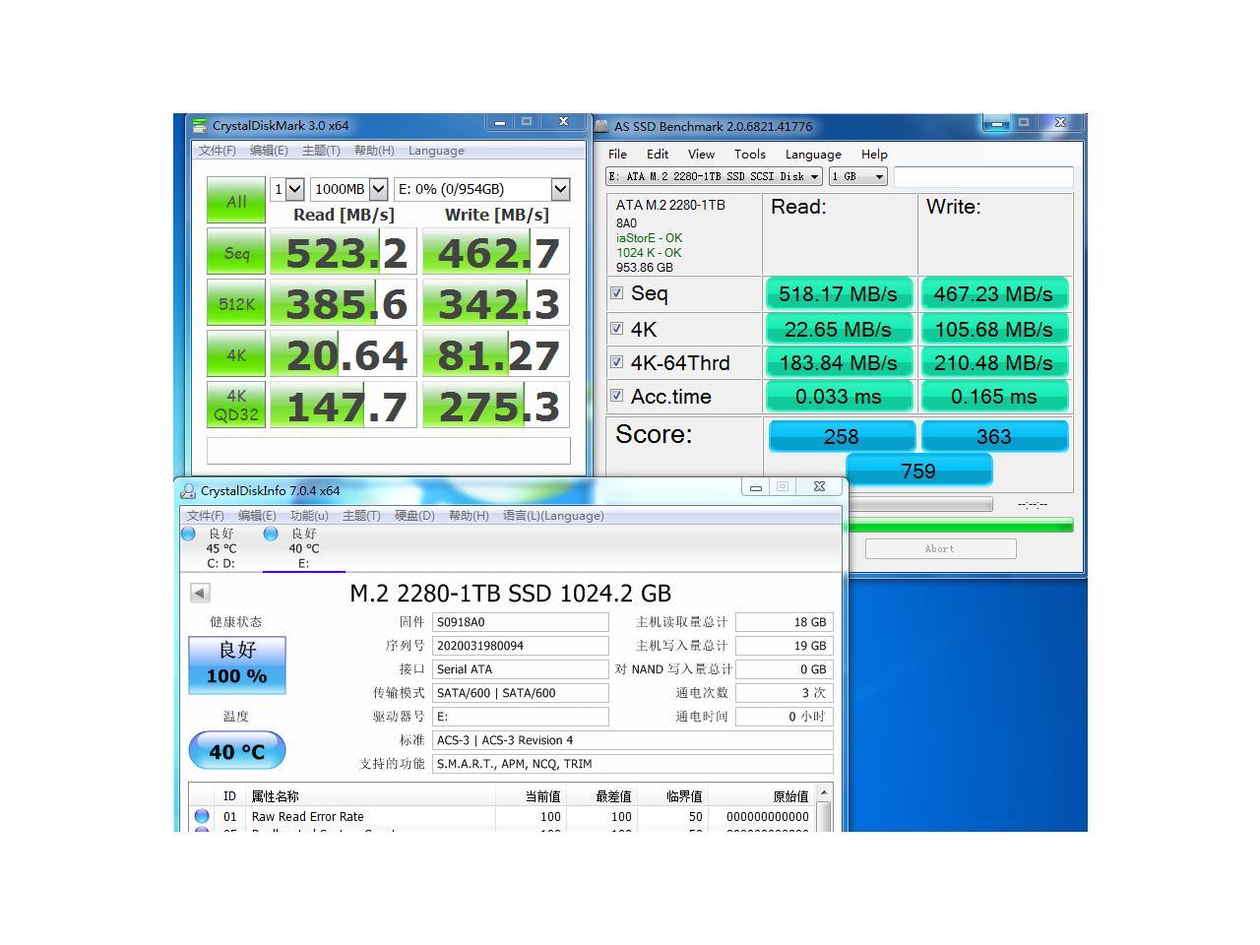Click the 4K QD32 write result 275.3
The width and height of the screenshot is (1260, 945).
pyautogui.click(x=496, y=406)
